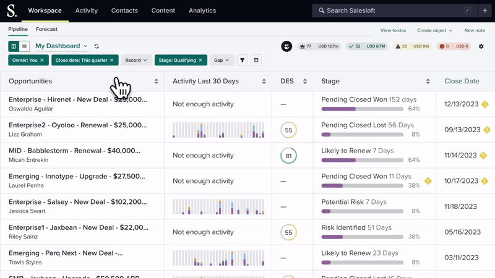
Task: Click the 25 warning USD 8M badge
Action: coord(412,46)
